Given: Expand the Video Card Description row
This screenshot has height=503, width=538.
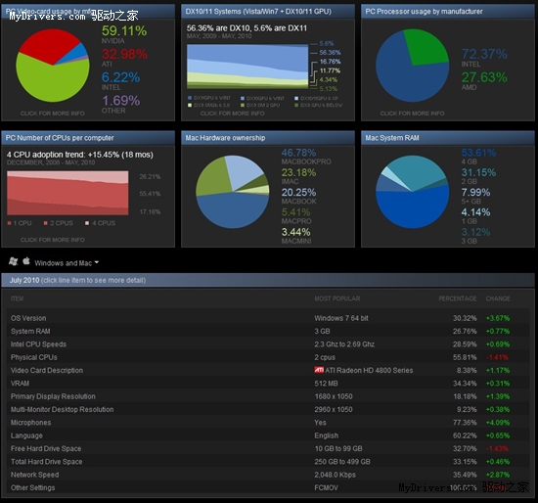Looking at the screenshot, I should [268, 370].
